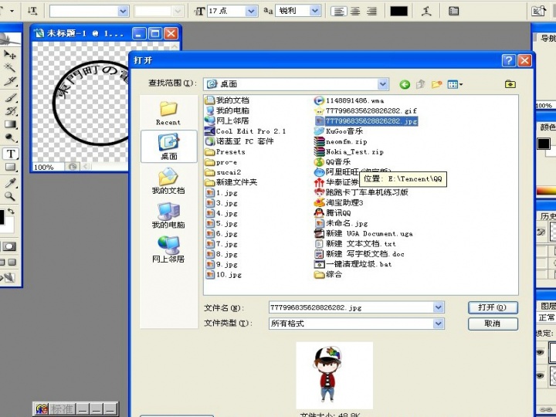The image size is (556, 417).
Task: Expand the 文件名 dropdown arrow
Action: (439, 307)
